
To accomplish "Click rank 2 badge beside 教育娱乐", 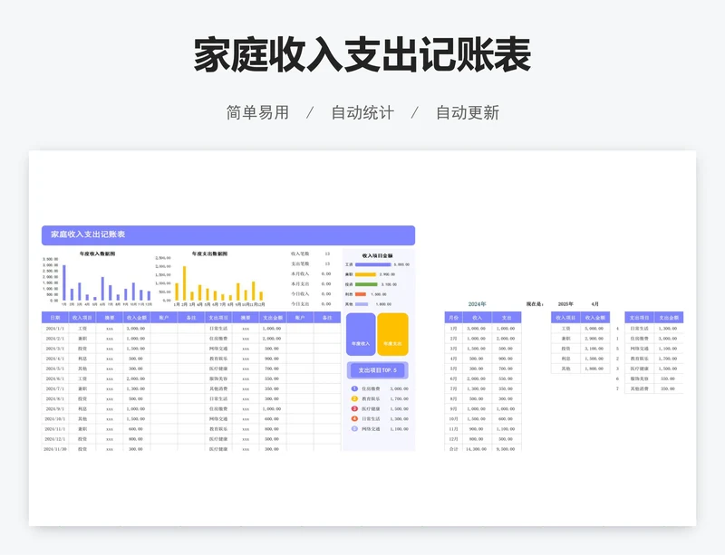I will (354, 398).
